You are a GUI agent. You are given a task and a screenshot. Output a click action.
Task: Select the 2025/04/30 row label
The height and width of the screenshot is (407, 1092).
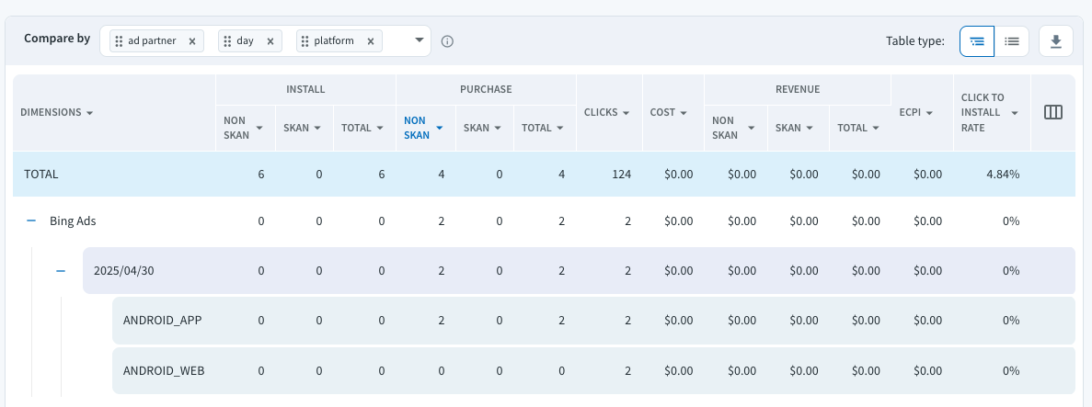[124, 271]
